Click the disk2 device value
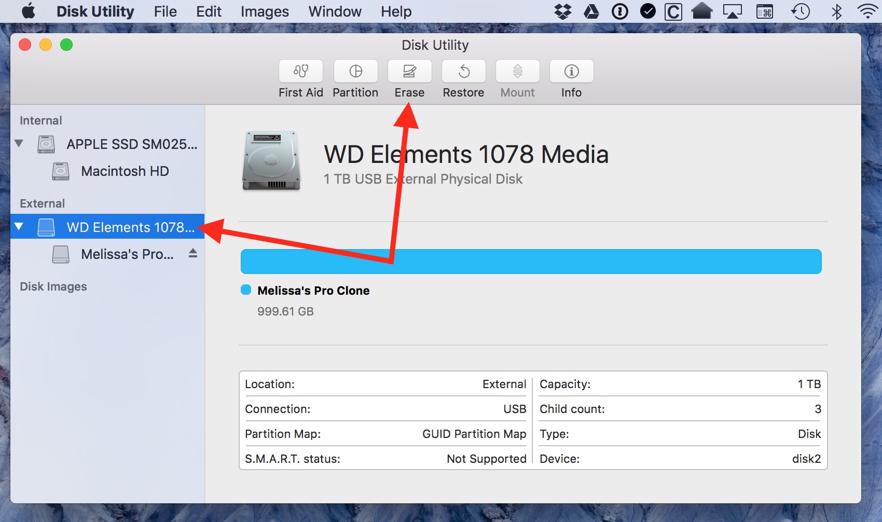 (807, 459)
